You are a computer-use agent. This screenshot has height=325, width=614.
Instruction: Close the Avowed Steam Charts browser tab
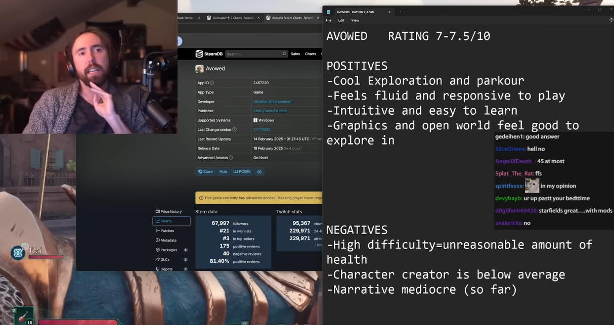tap(318, 18)
